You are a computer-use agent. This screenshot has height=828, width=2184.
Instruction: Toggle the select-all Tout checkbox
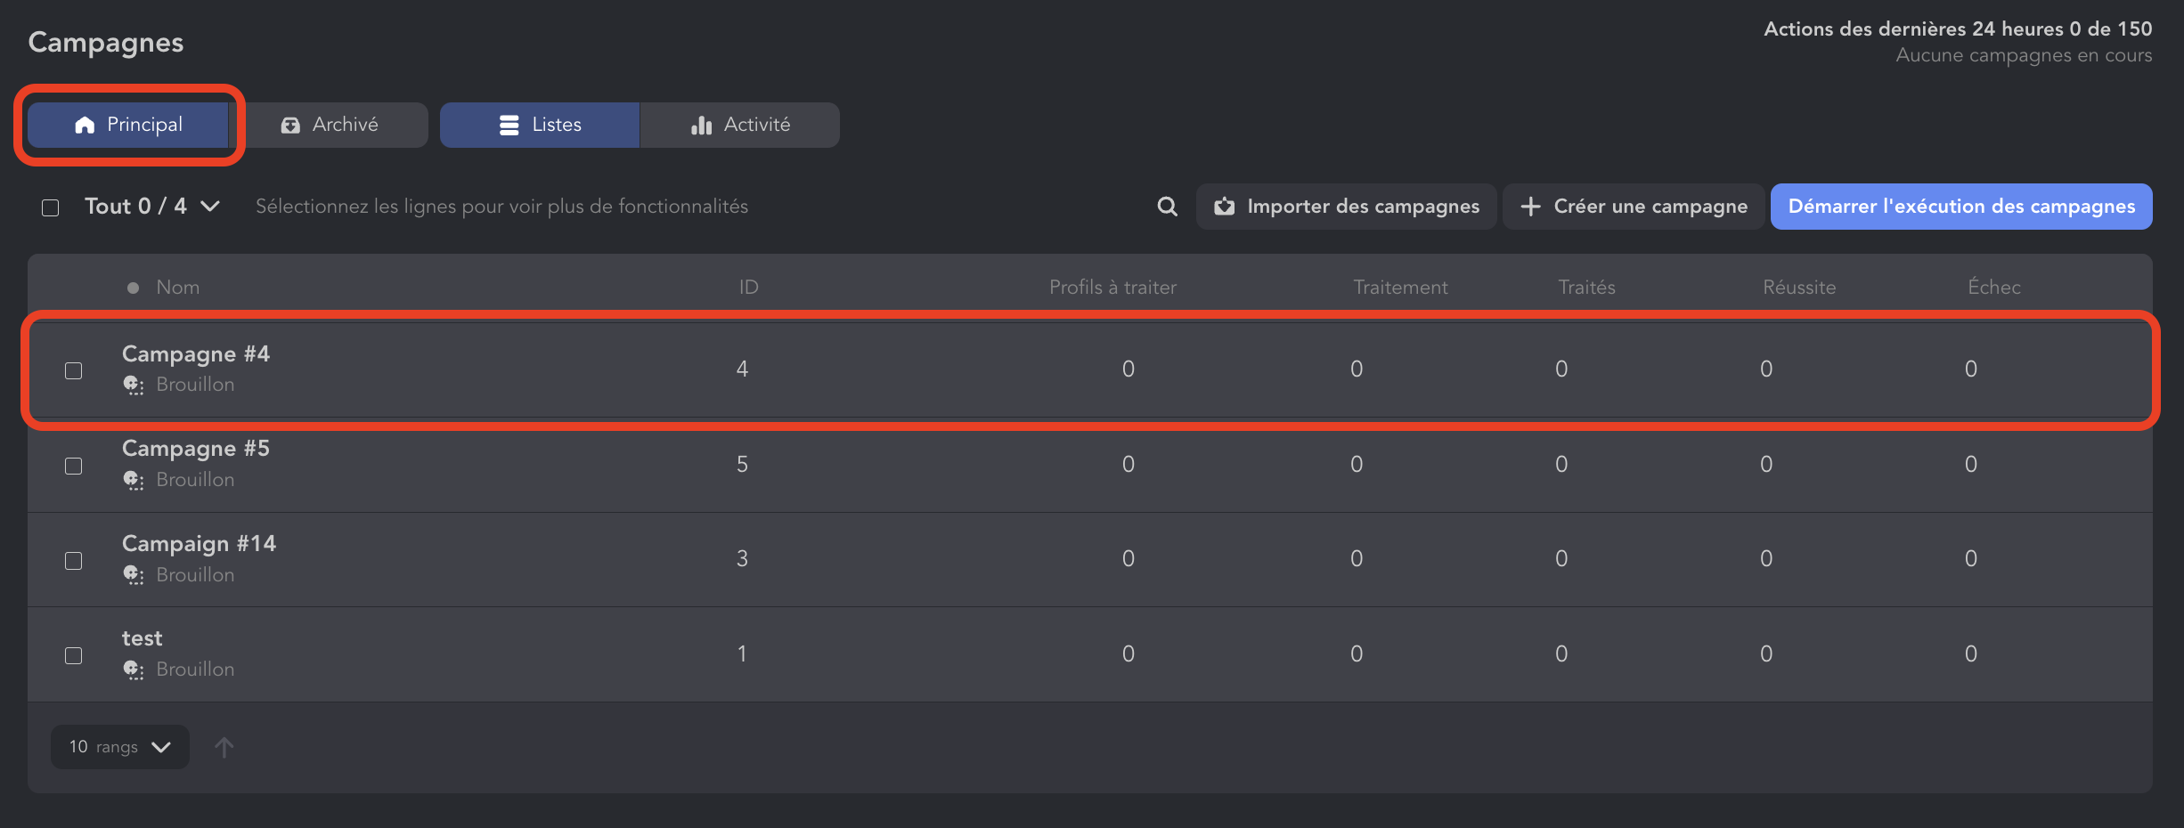point(51,207)
